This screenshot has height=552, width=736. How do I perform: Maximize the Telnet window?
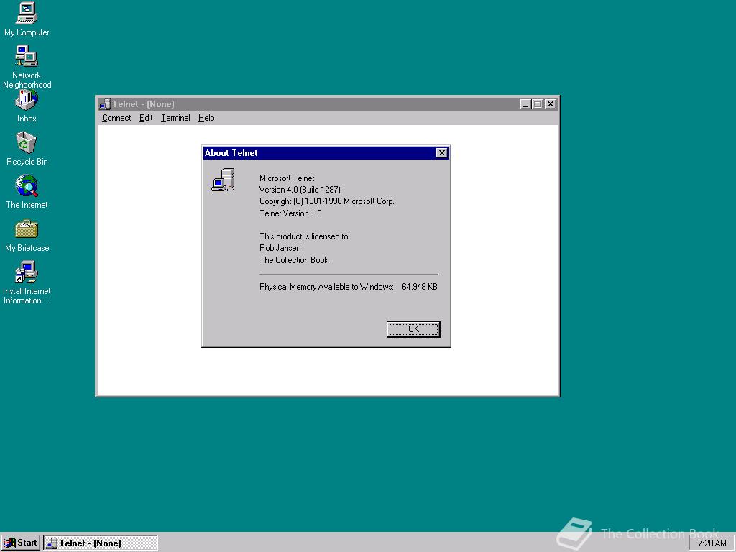(538, 104)
